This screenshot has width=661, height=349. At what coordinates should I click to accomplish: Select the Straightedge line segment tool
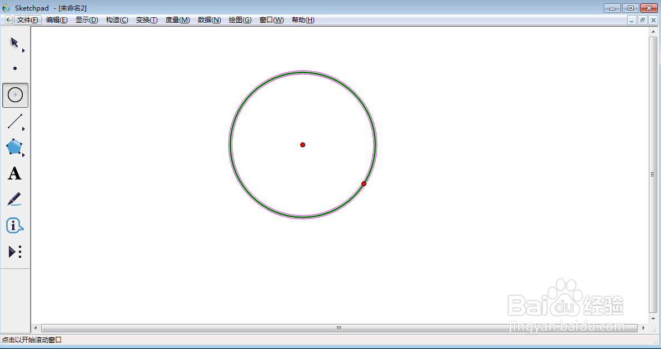click(x=15, y=121)
